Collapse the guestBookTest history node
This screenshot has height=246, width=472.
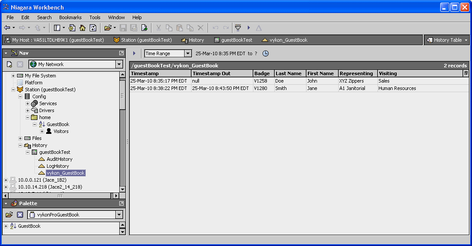27,152
